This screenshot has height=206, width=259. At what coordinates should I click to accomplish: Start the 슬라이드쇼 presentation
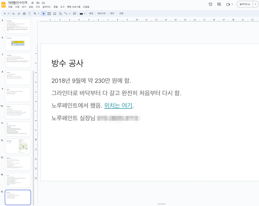245,4
